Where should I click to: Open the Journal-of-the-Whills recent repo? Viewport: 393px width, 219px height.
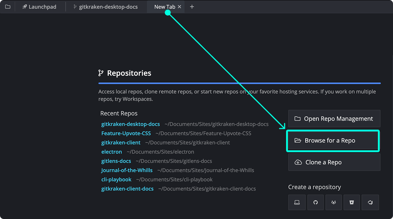coord(127,170)
